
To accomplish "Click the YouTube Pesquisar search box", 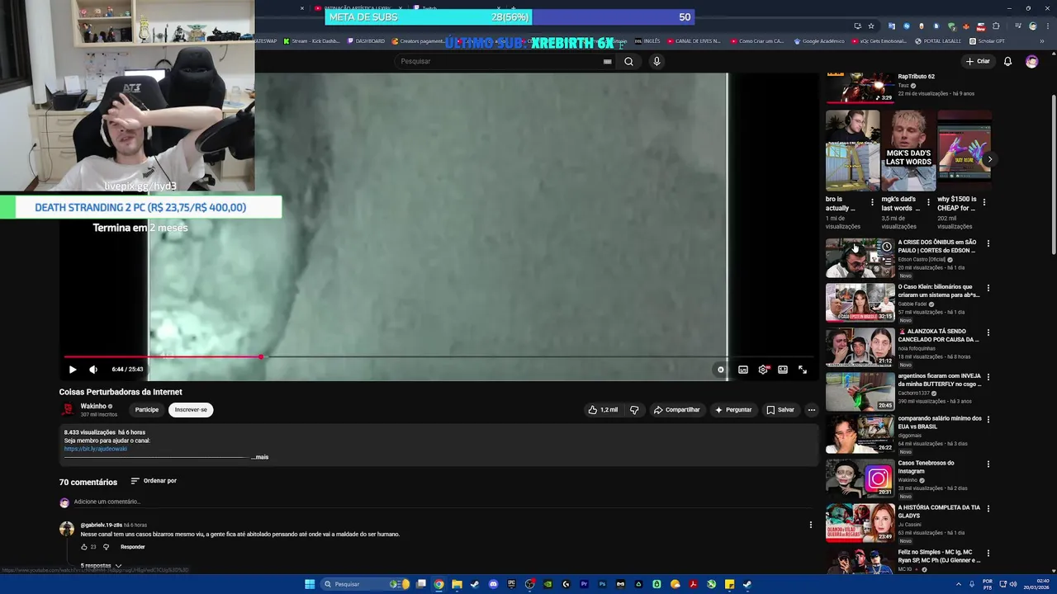I will tap(500, 61).
